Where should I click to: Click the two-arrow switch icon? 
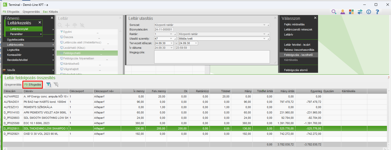point(360,12)
